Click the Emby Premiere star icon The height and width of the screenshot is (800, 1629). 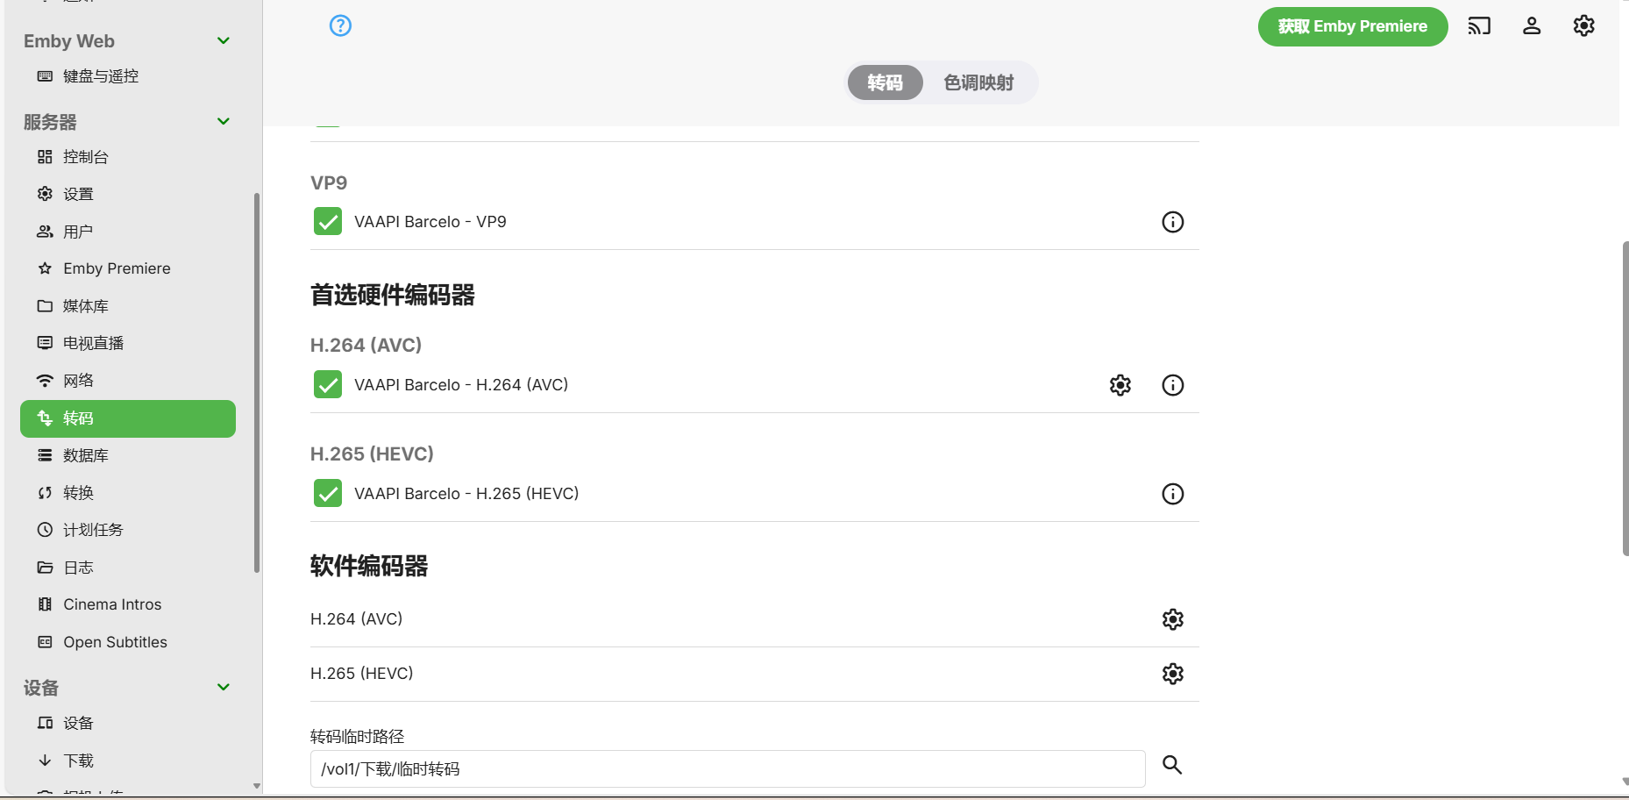click(45, 268)
